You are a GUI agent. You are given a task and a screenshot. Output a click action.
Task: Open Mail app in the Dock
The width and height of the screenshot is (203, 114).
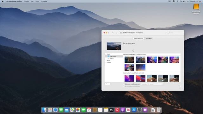(x=67, y=110)
